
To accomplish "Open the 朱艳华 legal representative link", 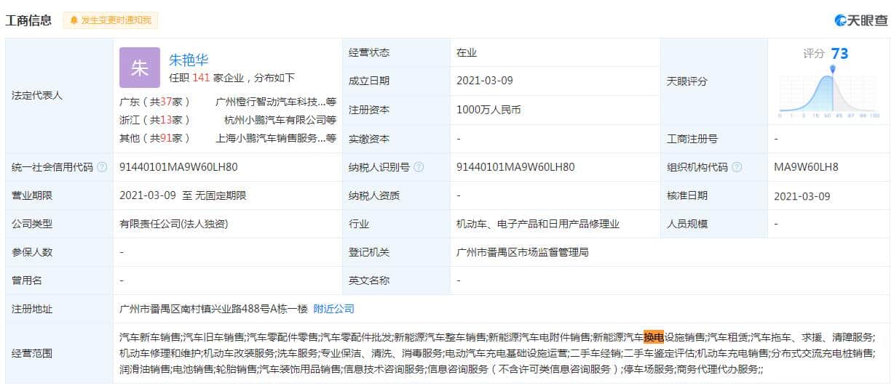I will click(x=189, y=60).
